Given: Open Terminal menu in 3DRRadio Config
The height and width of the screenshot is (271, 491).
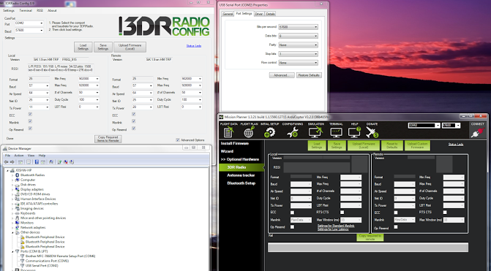Looking at the screenshot, I should point(26,10).
